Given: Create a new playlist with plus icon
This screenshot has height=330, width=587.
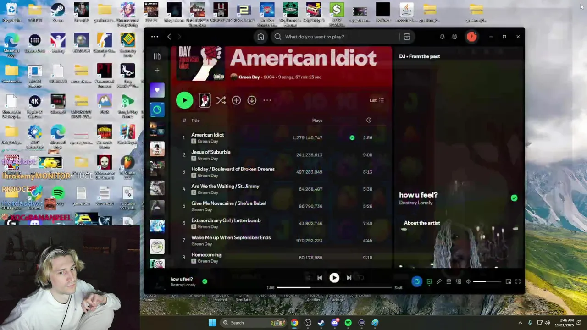Looking at the screenshot, I should pos(157,70).
